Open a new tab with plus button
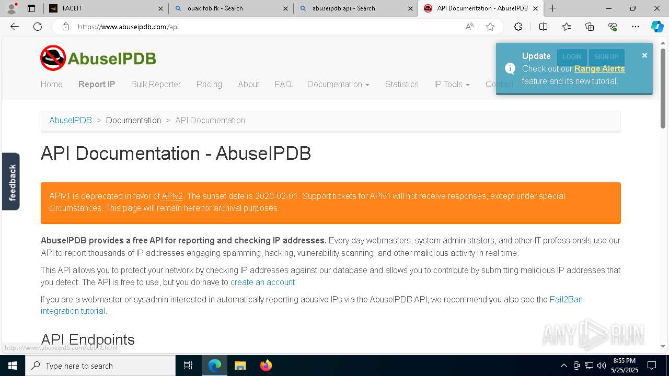This screenshot has height=376, width=669. click(x=552, y=8)
